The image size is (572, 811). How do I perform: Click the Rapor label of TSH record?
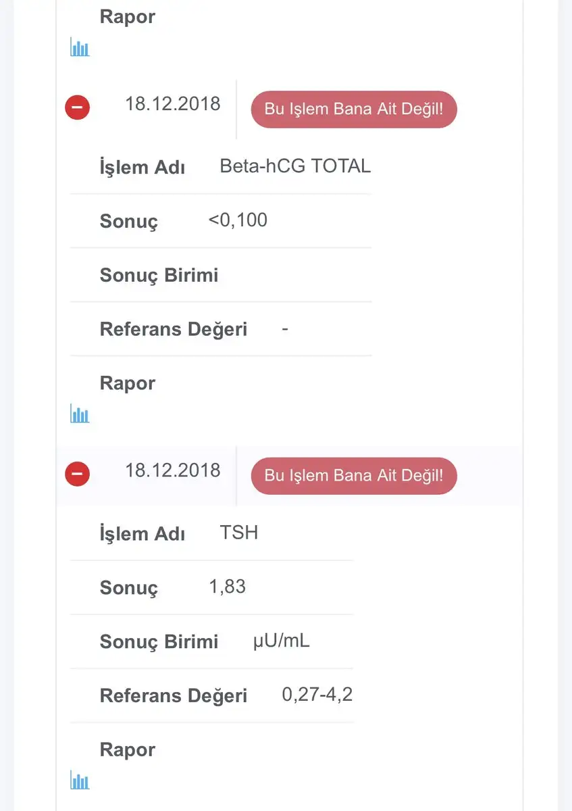tap(128, 749)
